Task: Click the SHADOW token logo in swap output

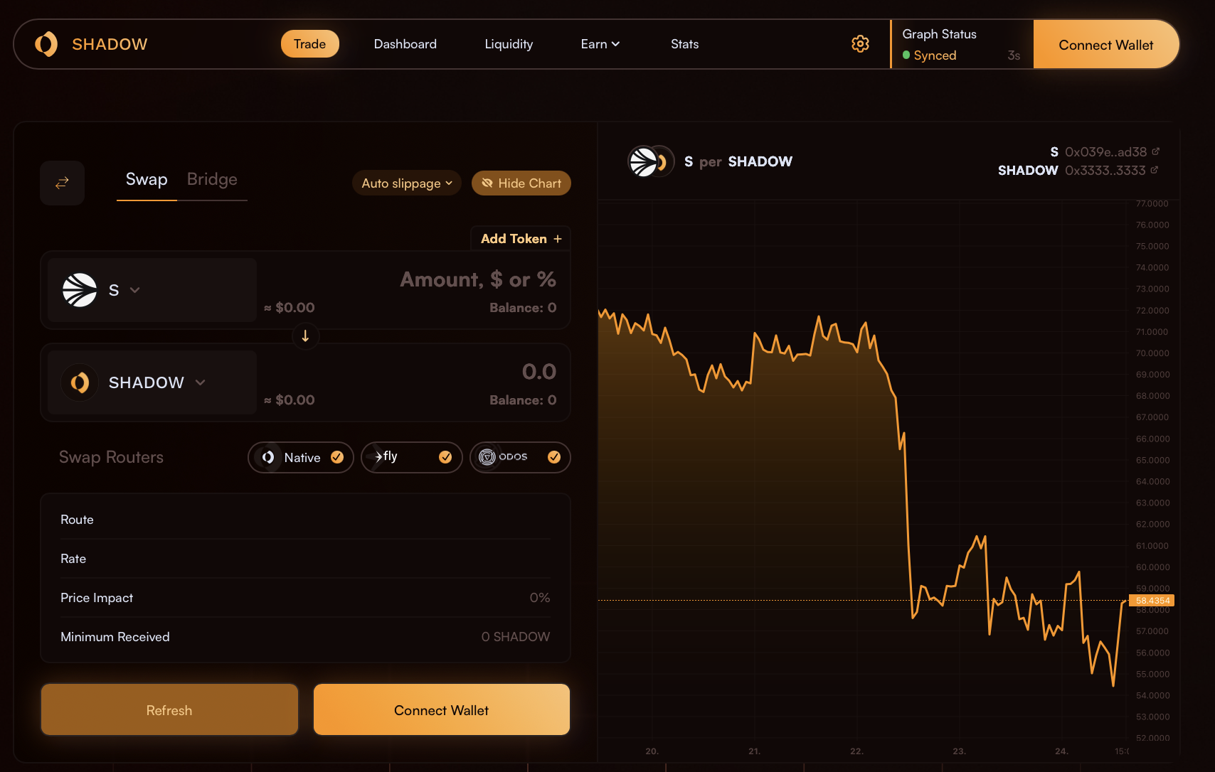Action: click(x=80, y=382)
